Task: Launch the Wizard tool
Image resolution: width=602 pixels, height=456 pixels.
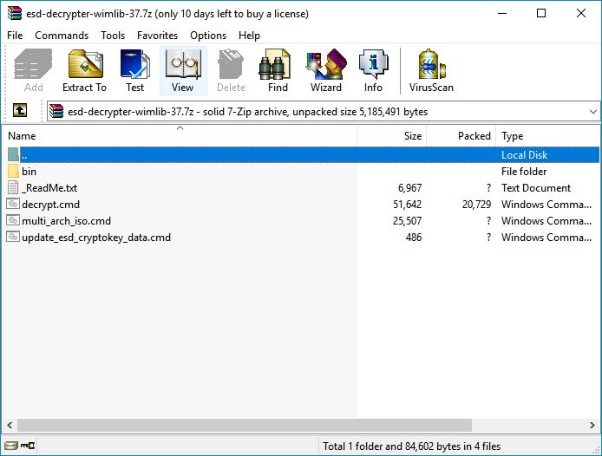Action: (x=326, y=70)
